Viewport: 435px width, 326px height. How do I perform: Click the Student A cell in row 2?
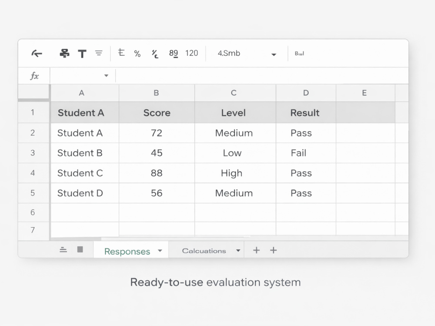pos(85,133)
